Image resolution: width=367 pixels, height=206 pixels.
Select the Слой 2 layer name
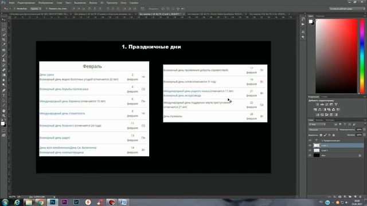point(325,150)
